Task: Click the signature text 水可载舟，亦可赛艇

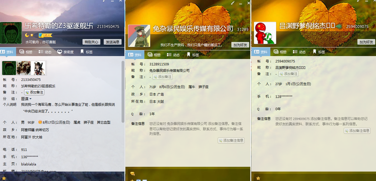Action: pos(41,42)
